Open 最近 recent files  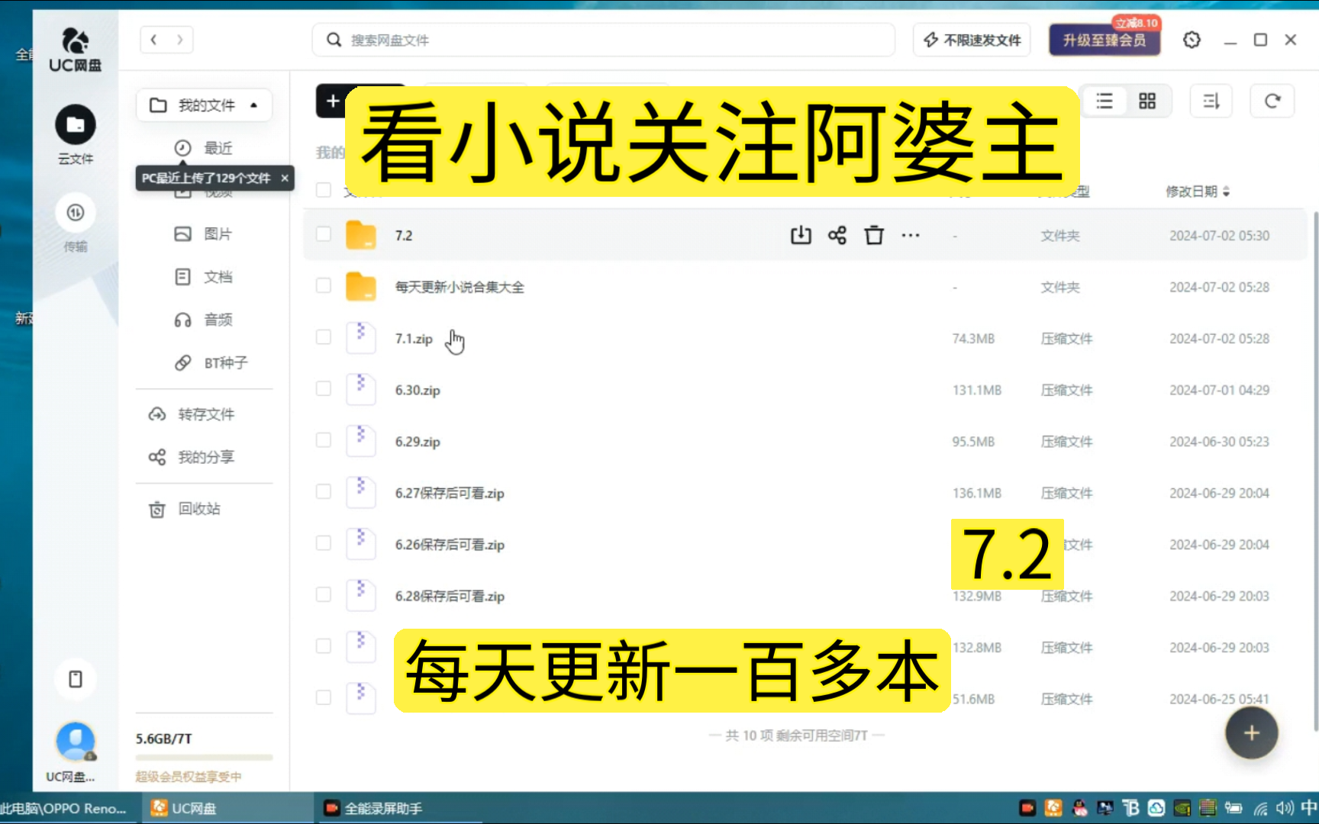tap(204, 148)
